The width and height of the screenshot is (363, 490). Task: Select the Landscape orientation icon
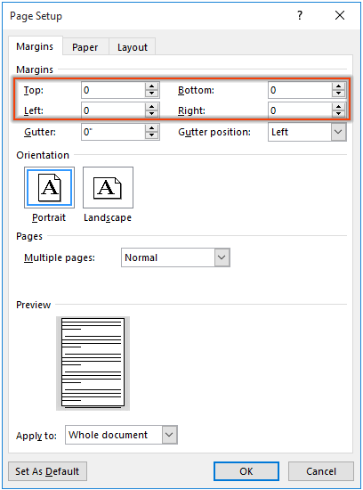pos(108,187)
